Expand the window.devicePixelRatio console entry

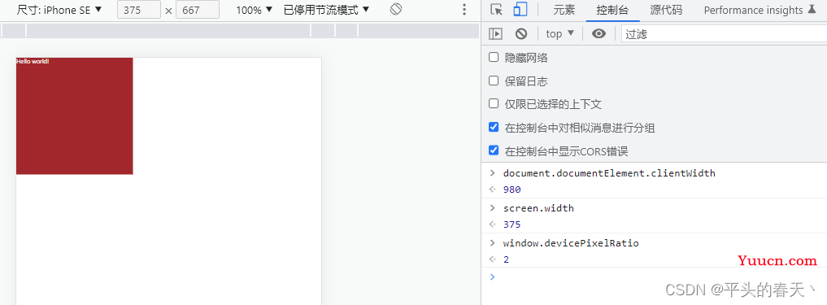click(493, 243)
